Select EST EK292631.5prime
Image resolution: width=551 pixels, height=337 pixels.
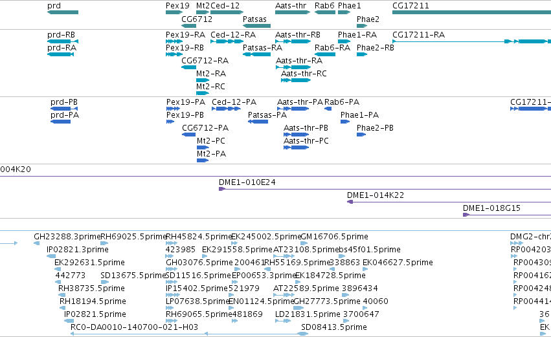57,269
